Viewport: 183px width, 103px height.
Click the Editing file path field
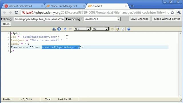pyautogui.click(x=39, y=19)
